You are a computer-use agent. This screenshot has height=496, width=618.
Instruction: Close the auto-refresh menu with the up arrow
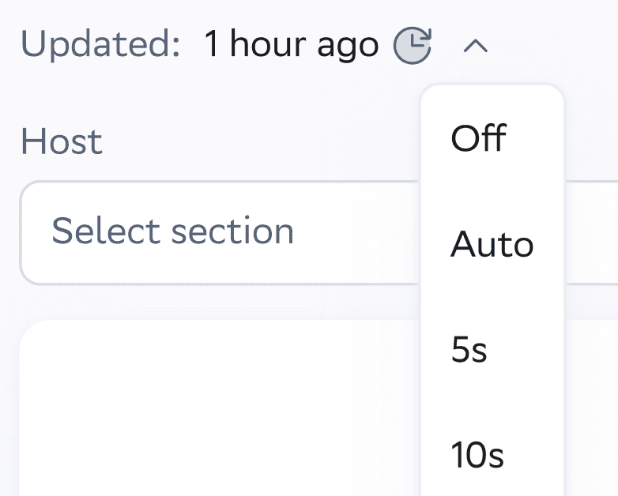tap(475, 47)
